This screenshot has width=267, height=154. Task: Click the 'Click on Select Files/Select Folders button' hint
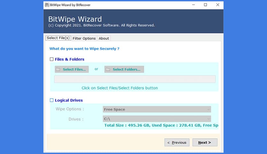[119, 88]
